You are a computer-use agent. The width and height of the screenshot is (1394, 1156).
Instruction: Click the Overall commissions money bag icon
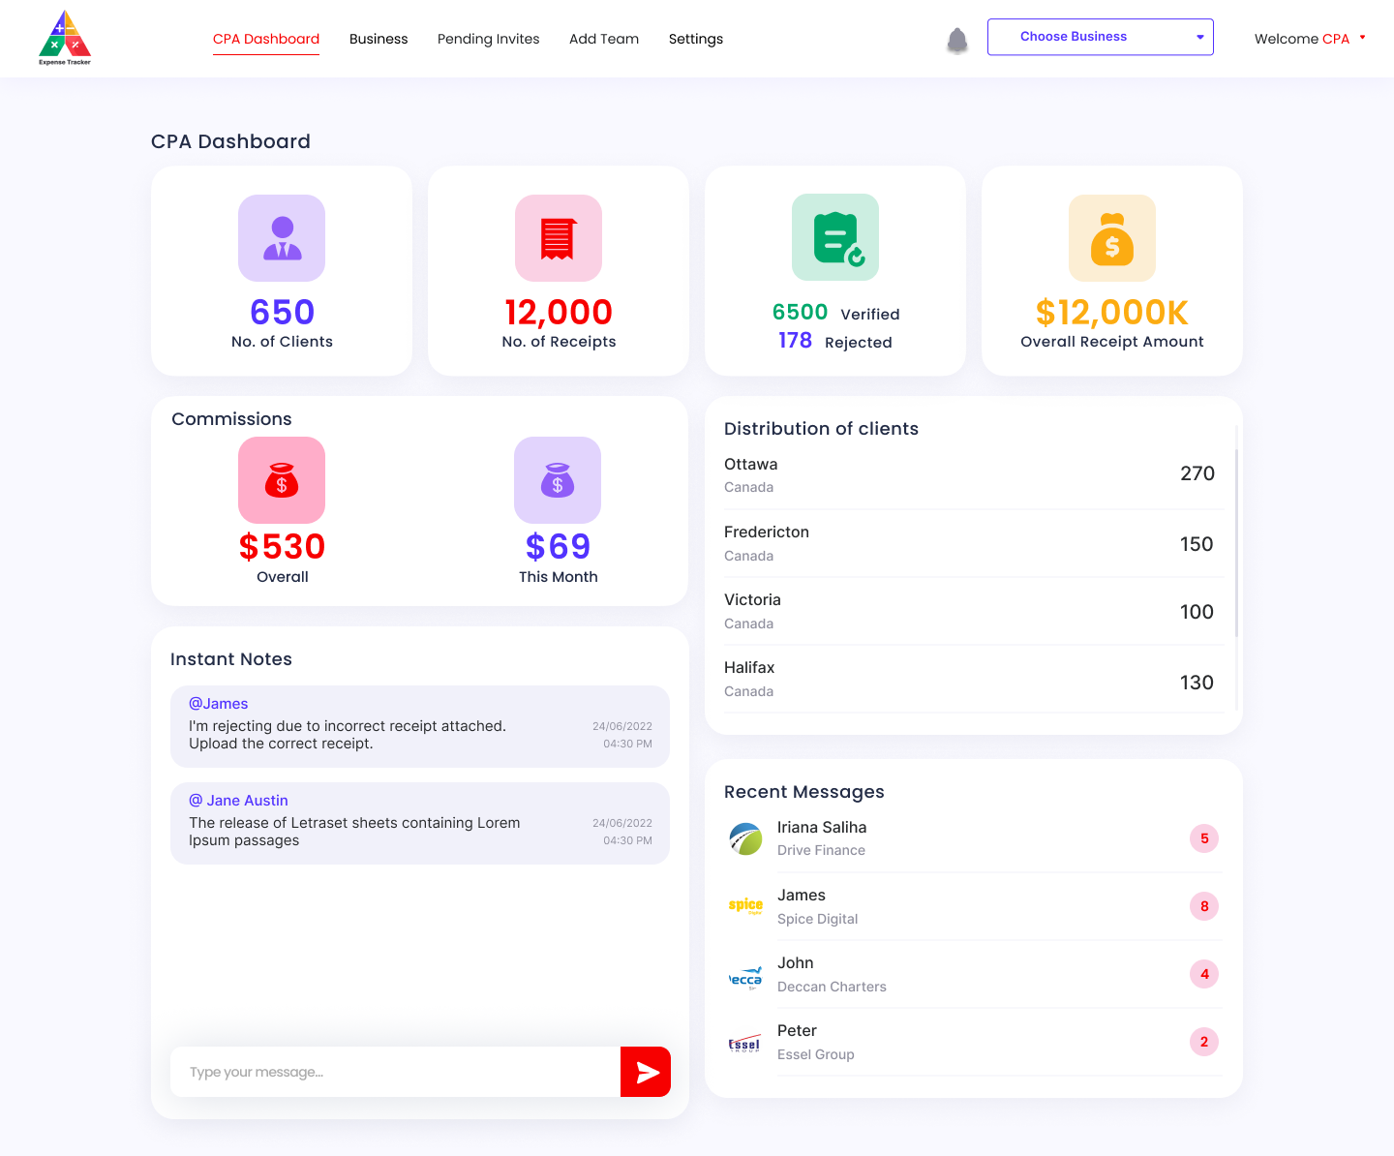pos(282,480)
